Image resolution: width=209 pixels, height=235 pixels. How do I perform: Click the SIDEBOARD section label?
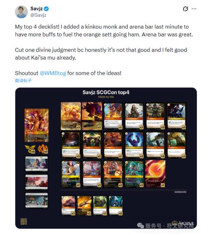click(x=180, y=192)
